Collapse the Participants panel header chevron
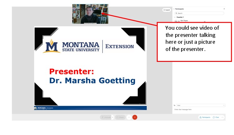The height and width of the screenshot is (135, 234). (x=174, y=9)
